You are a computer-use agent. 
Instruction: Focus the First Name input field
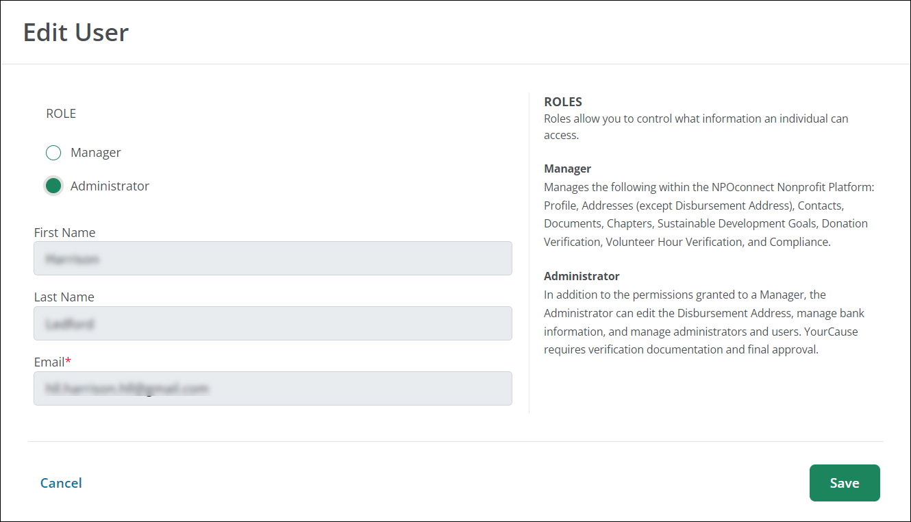tap(273, 258)
